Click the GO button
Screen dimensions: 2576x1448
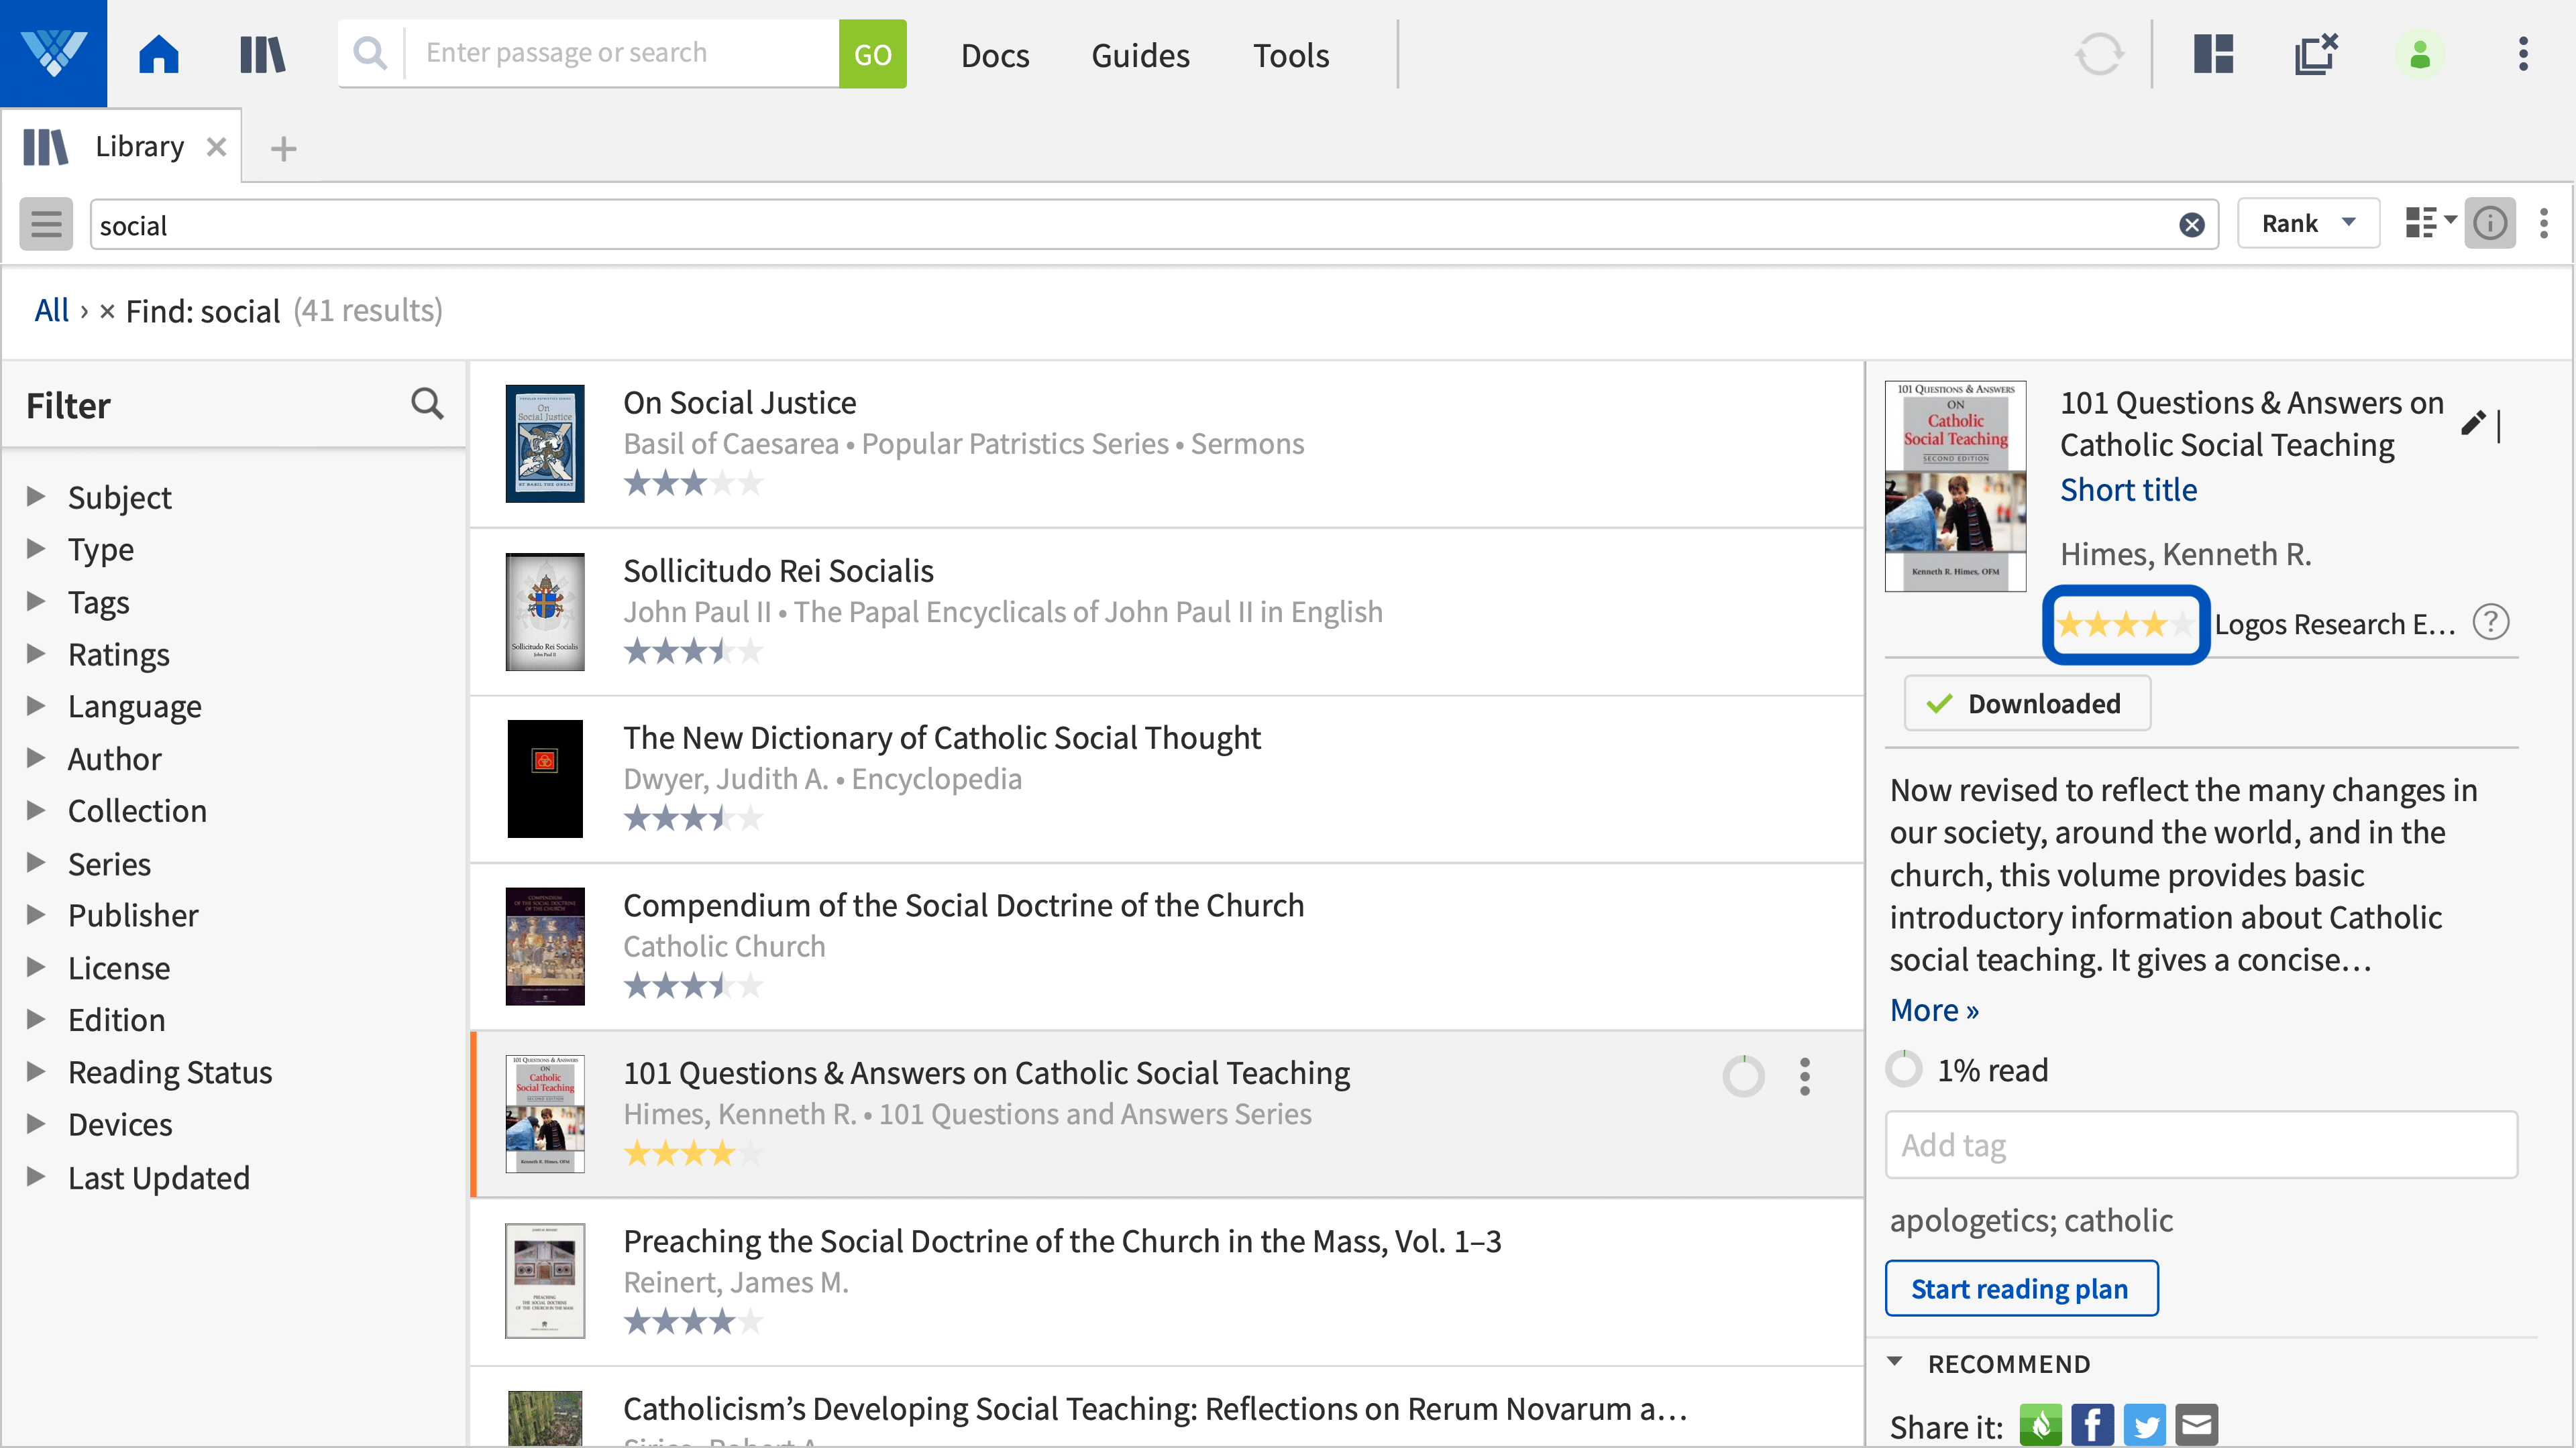872,54
